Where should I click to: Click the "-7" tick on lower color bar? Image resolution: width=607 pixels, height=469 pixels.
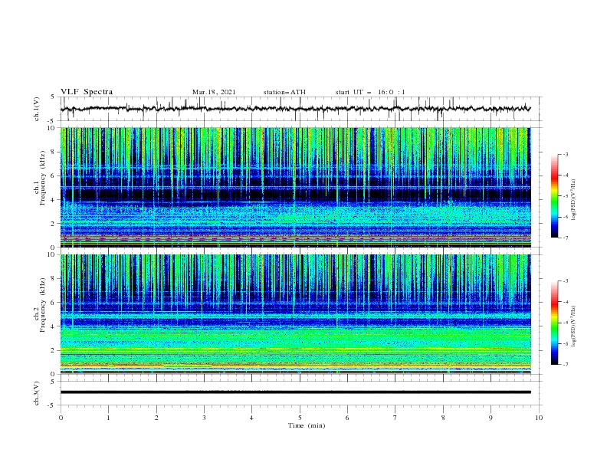pos(565,365)
